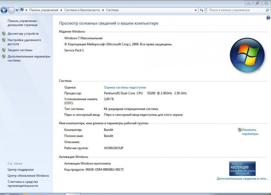This screenshot has height=195, width=271.
Task: Click the Control Panel icon in address bar
Action: (22, 10)
